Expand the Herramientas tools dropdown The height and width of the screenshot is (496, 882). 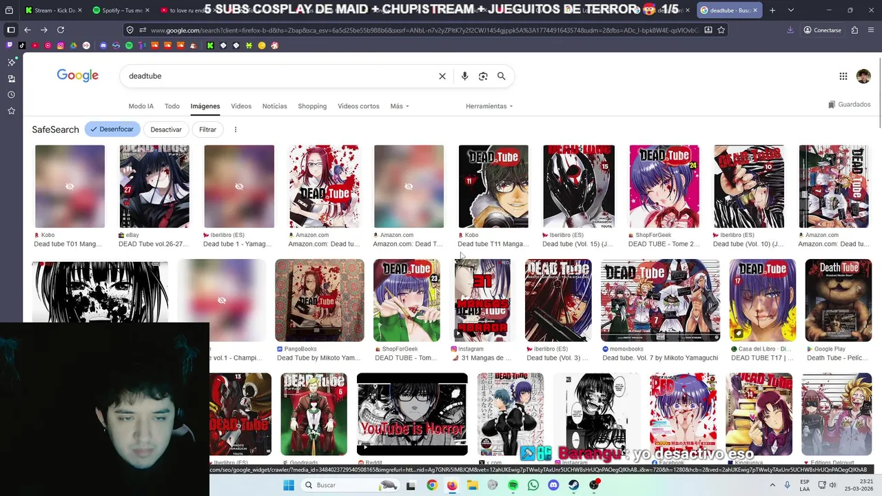489,106
